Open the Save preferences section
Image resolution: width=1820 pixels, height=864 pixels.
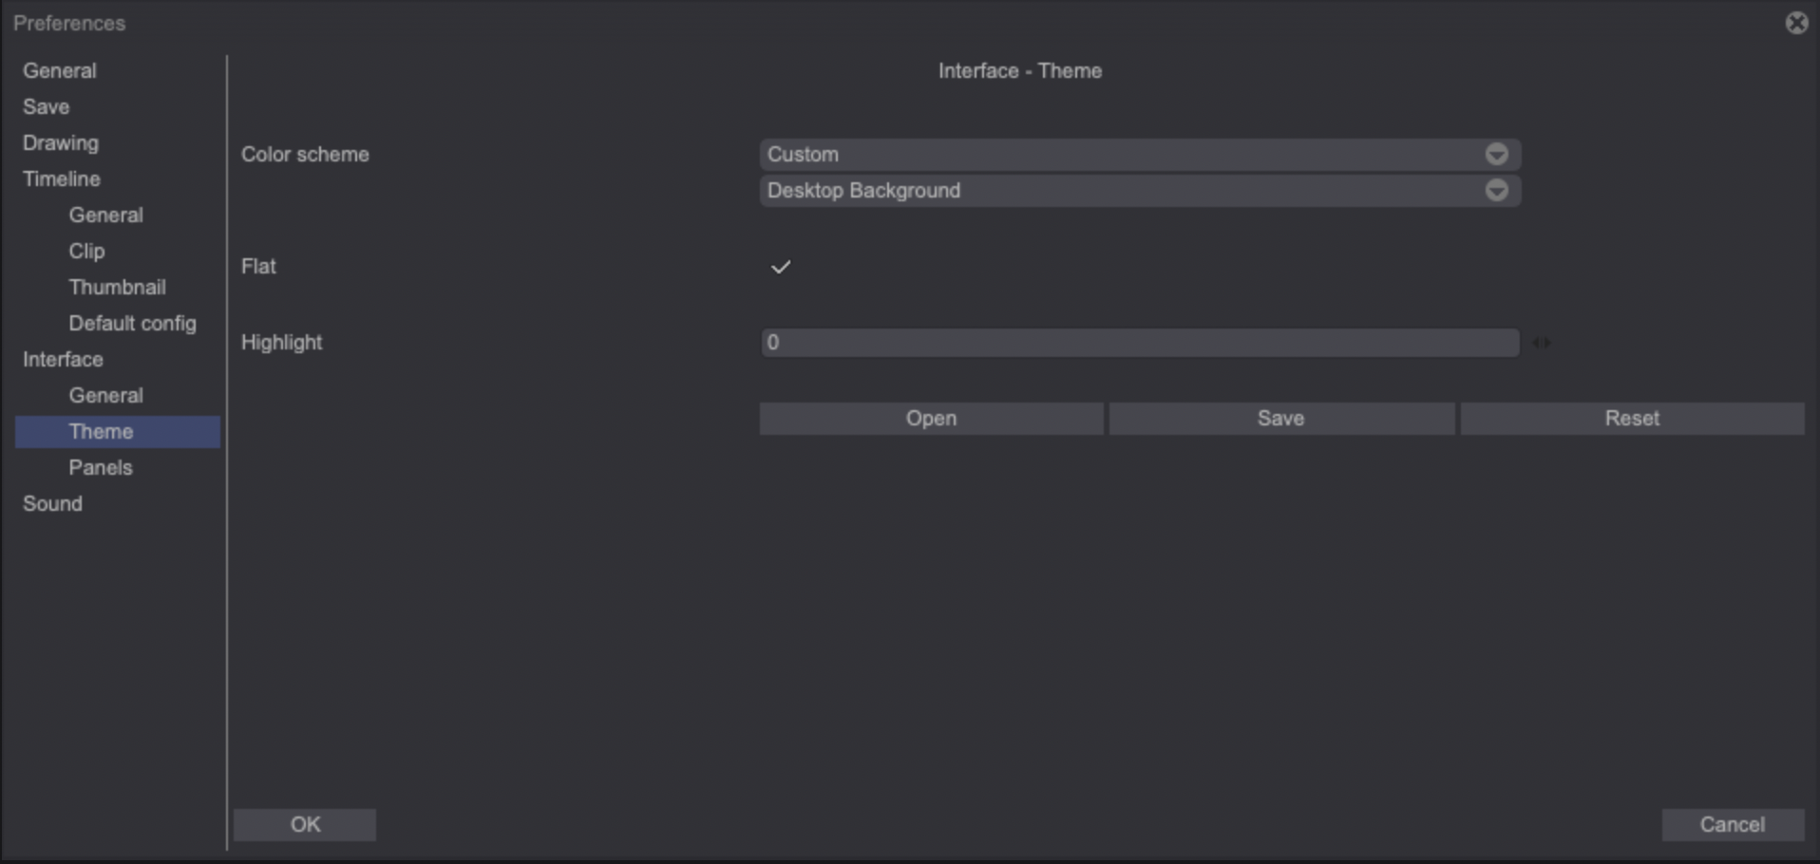coord(46,106)
